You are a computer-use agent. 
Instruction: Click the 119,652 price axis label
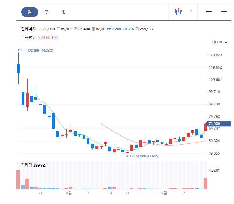coord(215,67)
